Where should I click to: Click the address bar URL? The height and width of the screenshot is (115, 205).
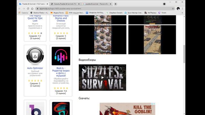tap(60, 9)
